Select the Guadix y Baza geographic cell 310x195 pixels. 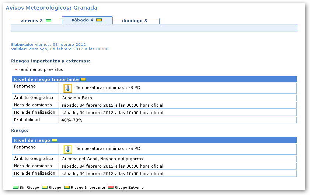[77, 98]
